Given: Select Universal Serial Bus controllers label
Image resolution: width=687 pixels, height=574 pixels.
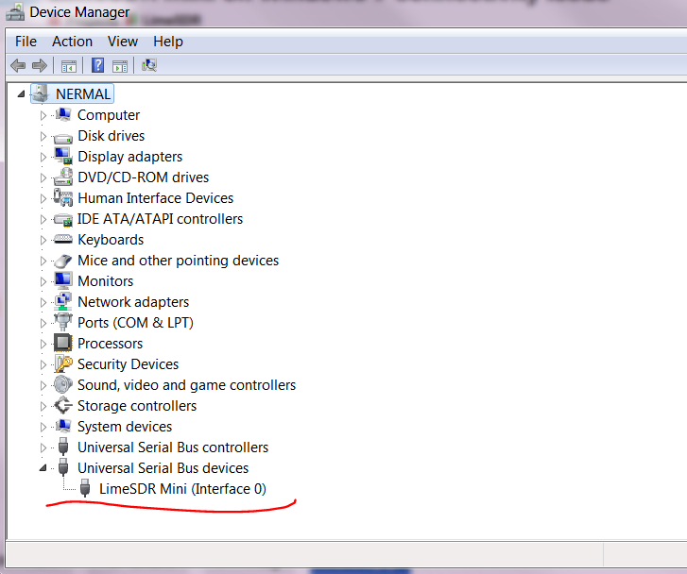Looking at the screenshot, I should [x=173, y=447].
